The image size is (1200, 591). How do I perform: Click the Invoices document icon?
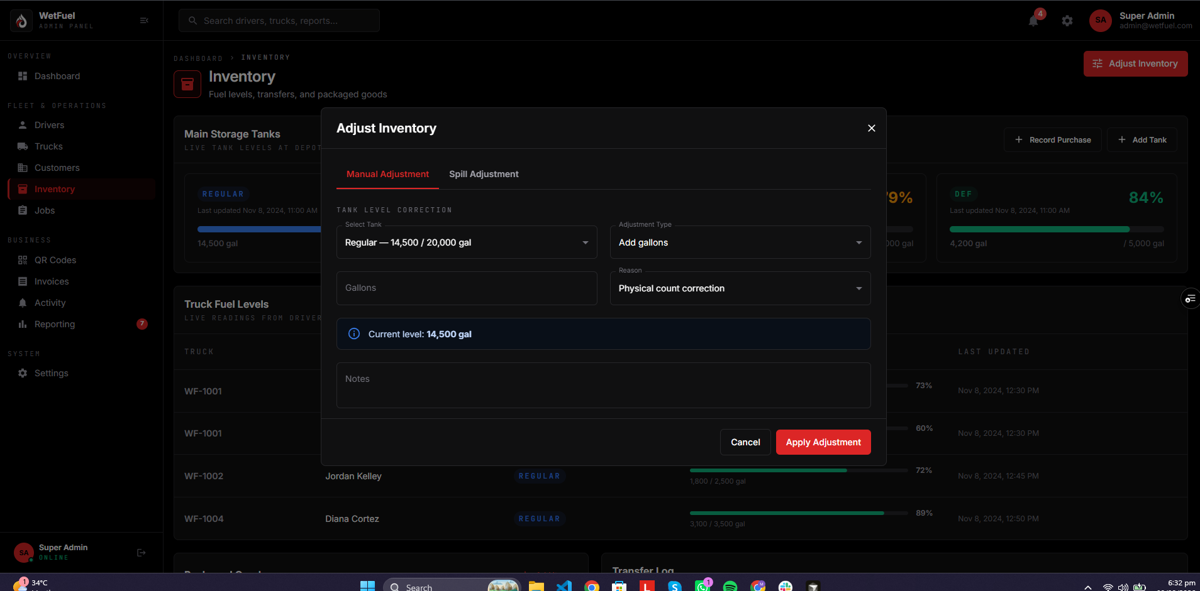point(23,281)
